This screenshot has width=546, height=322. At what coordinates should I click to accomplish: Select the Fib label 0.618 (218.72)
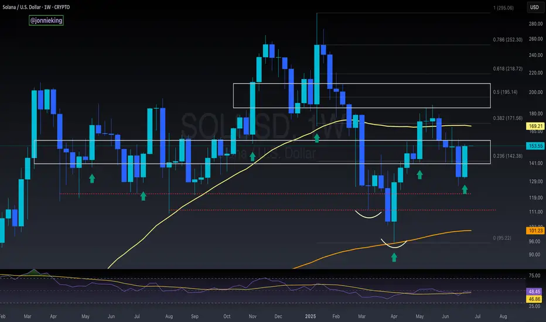tap(508, 68)
